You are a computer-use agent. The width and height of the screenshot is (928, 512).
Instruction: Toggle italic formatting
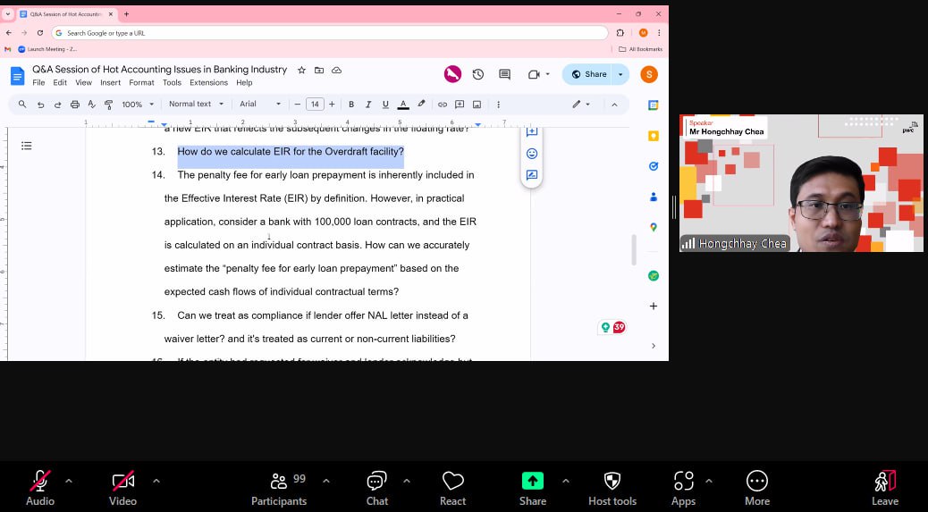368,105
